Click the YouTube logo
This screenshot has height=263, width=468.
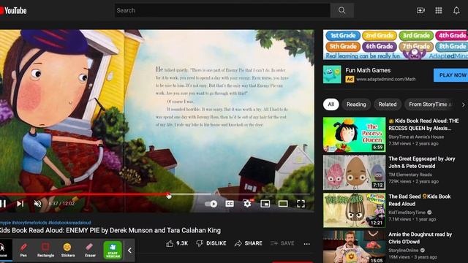click(13, 11)
